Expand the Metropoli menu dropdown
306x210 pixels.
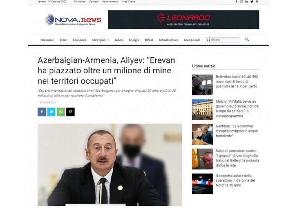click(x=100, y=40)
